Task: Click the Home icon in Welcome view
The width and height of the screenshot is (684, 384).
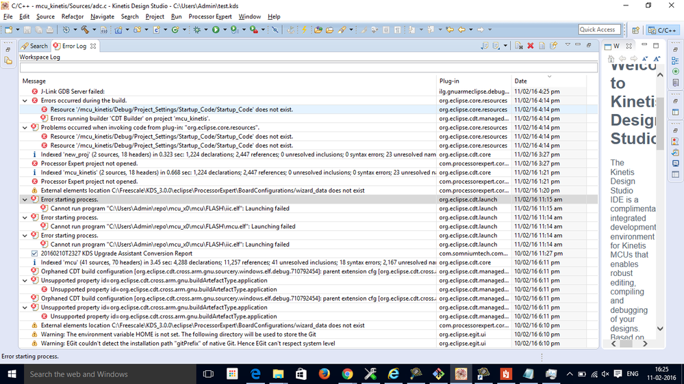Action: click(611, 58)
